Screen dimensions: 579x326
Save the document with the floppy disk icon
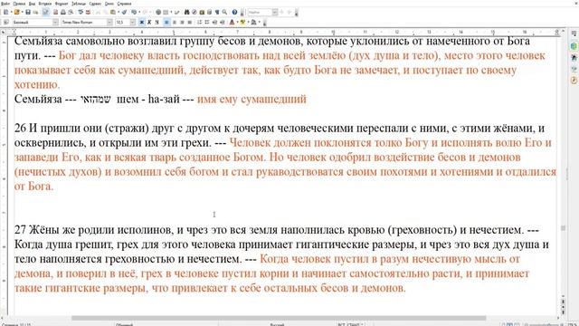[x=28, y=12]
